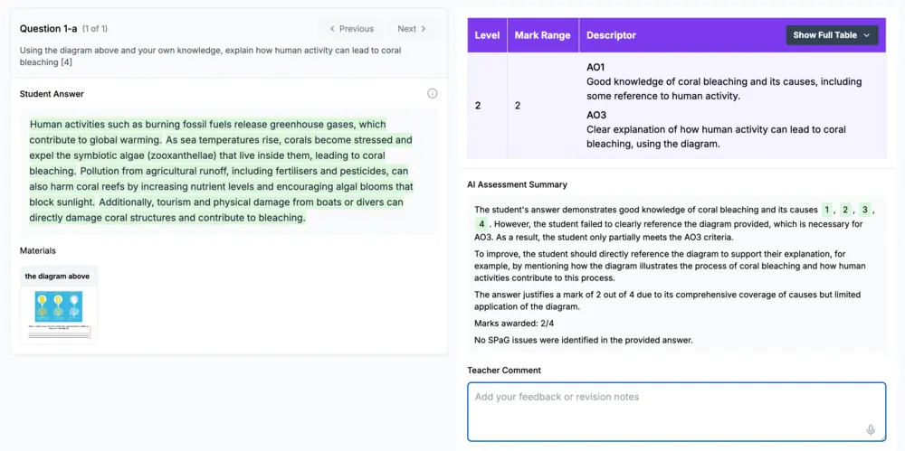Viewport: 905px width, 451px height.
Task: Click the Descriptor column header
Action: pos(611,35)
